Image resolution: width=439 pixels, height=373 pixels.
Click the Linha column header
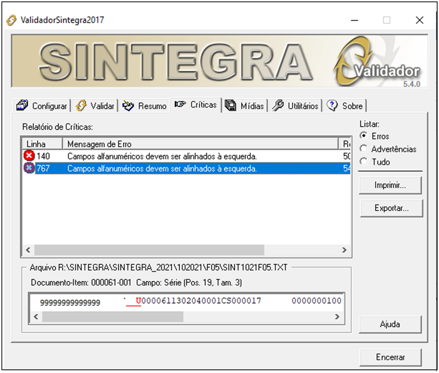pyautogui.click(x=42, y=144)
